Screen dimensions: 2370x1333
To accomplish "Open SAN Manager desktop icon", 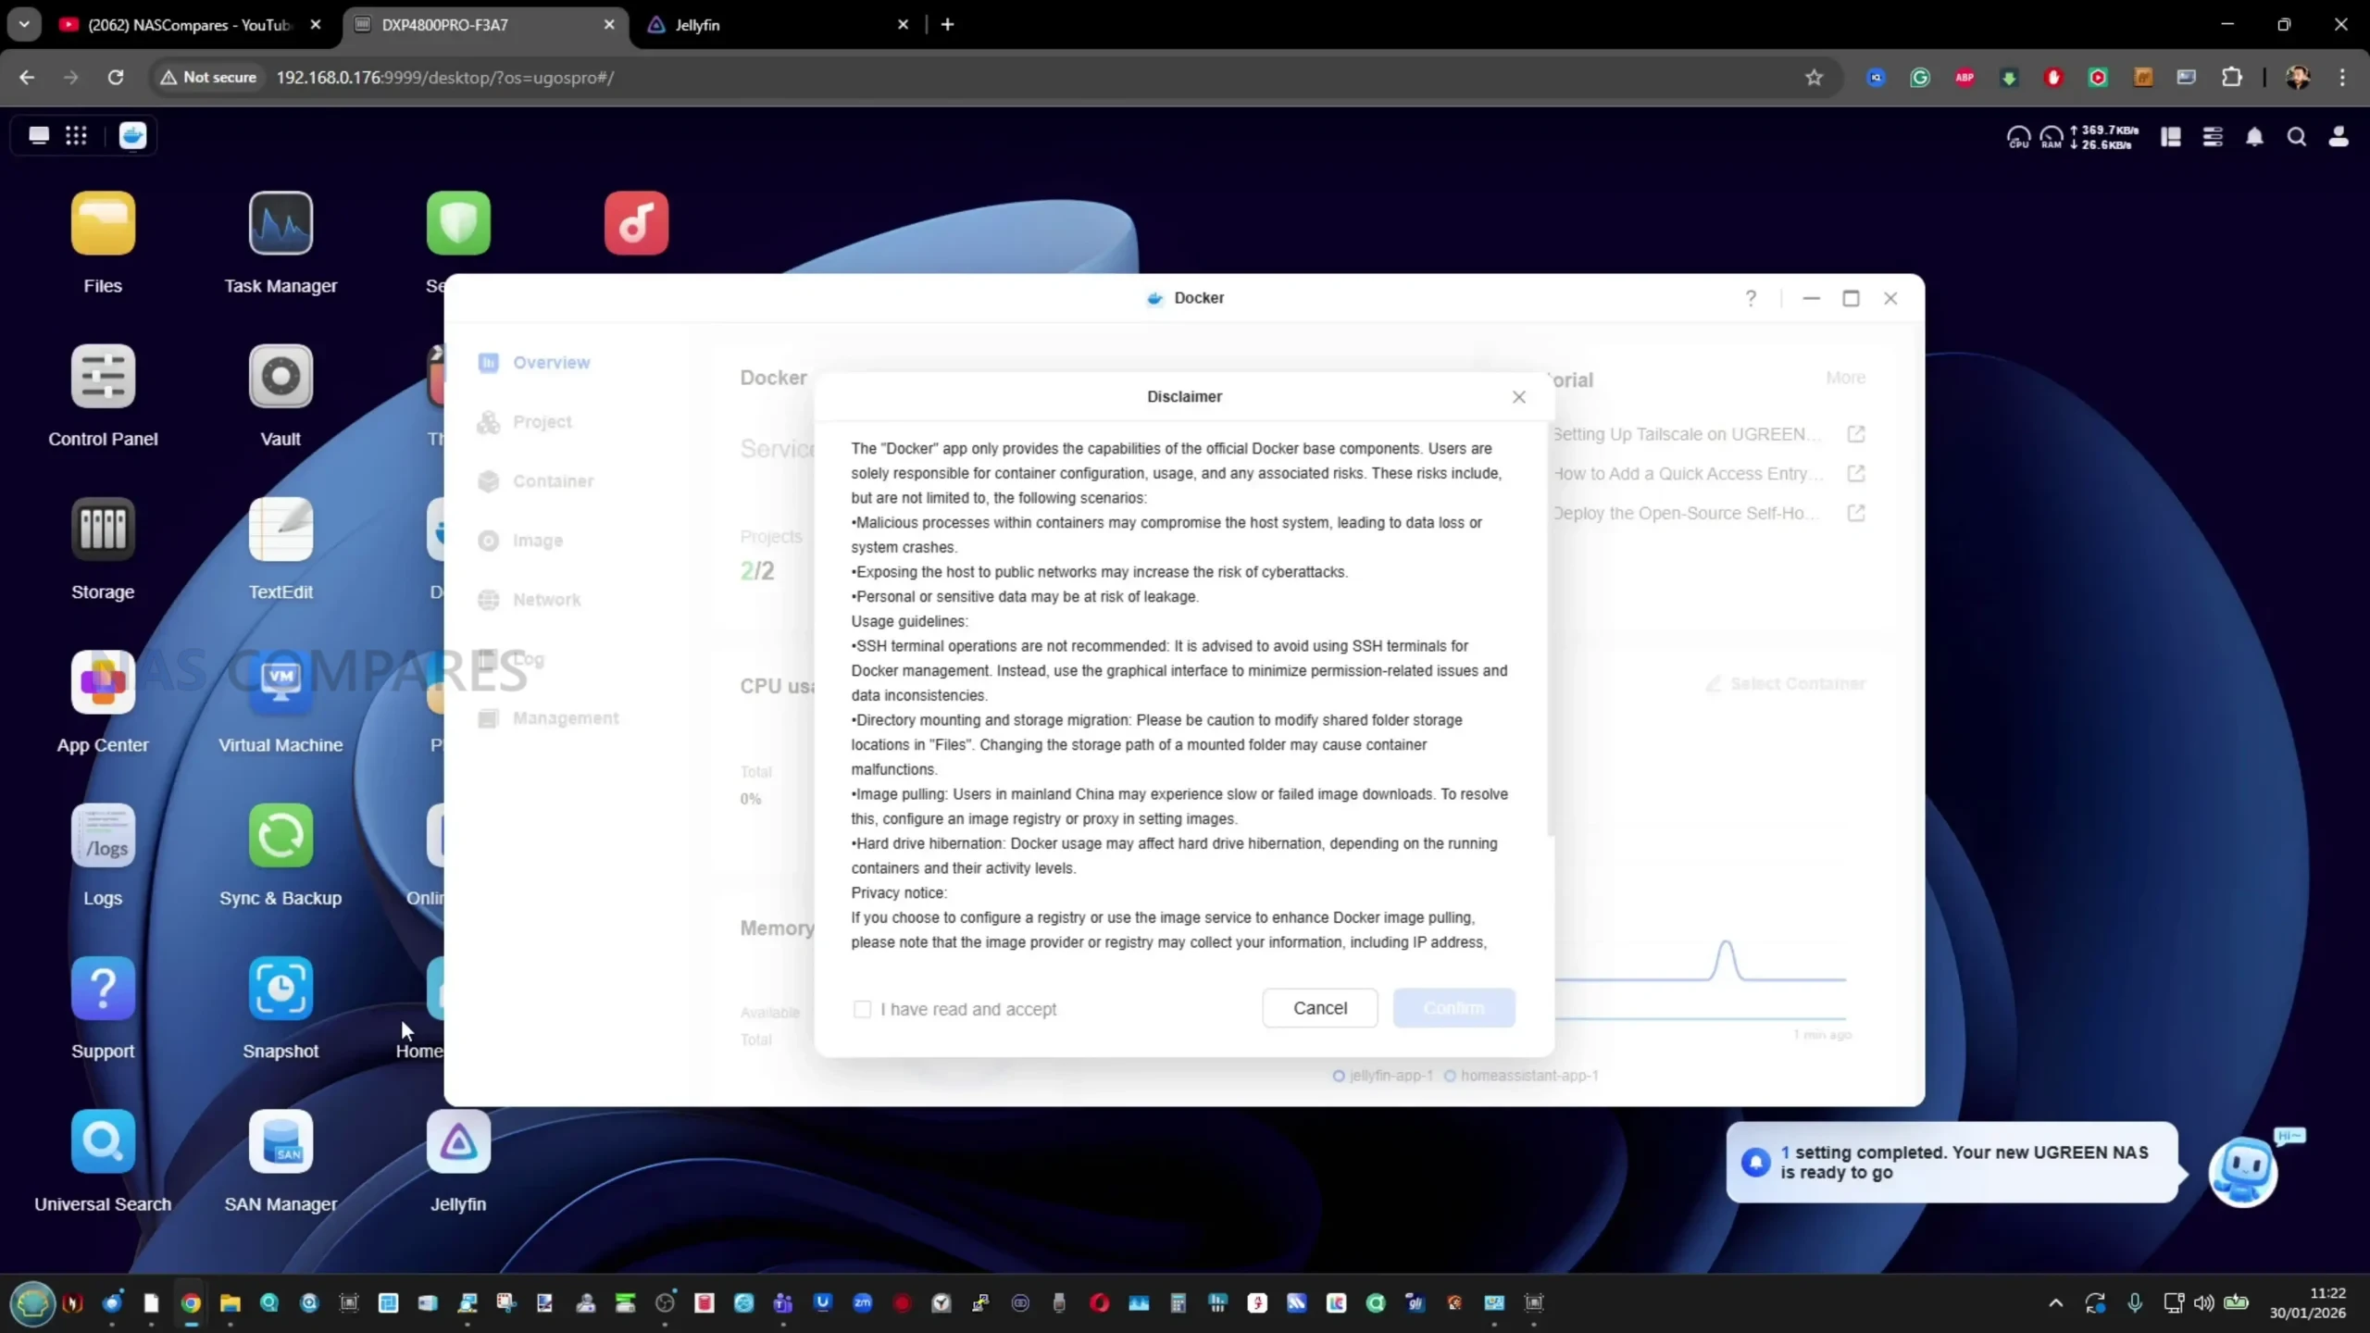I will (281, 1142).
